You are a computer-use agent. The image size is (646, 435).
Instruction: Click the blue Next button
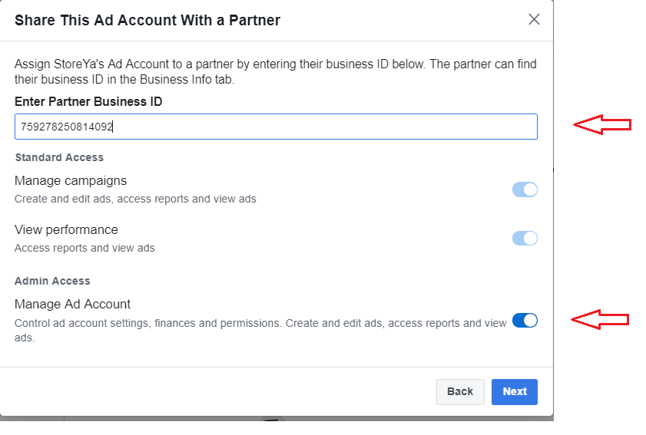tap(514, 391)
